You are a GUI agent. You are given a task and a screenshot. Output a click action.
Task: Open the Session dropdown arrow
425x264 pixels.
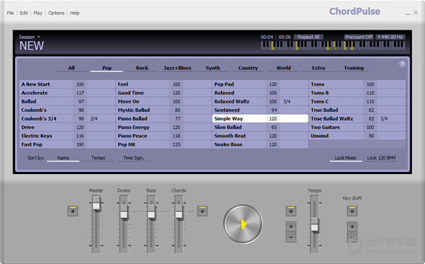(x=38, y=37)
